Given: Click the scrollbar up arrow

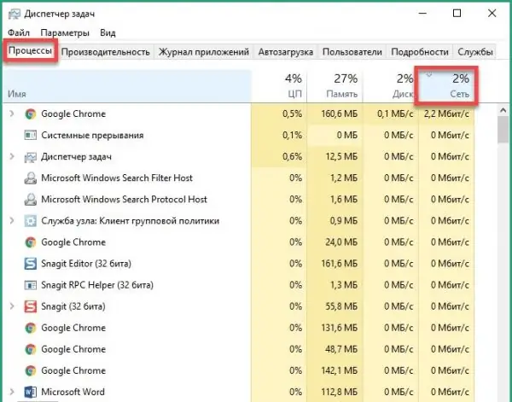Looking at the screenshot, I should [503, 111].
